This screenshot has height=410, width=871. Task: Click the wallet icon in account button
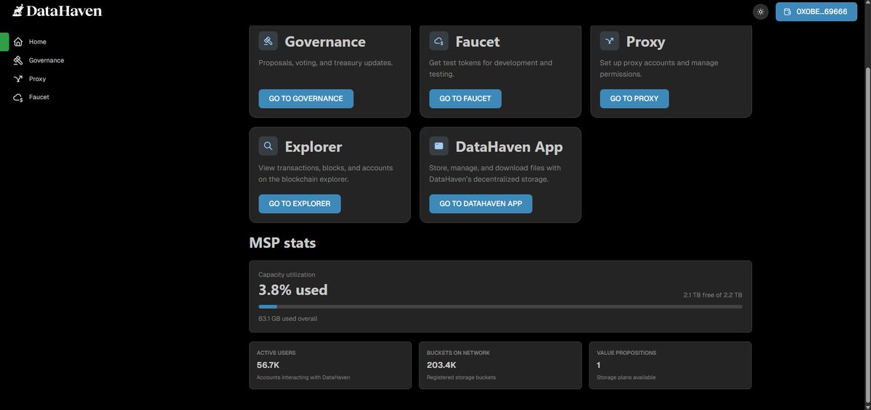788,12
